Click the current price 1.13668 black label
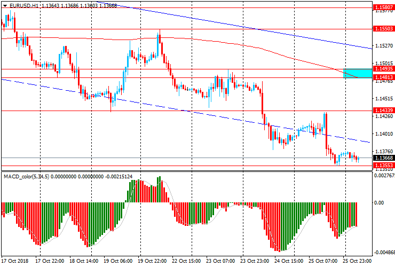 (x=384, y=158)
